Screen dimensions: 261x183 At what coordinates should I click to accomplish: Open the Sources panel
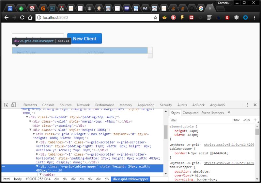coord(66,105)
